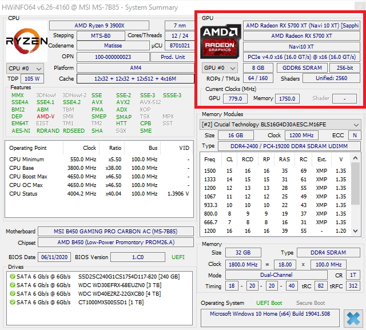This screenshot has width=366, height=330.
Task: Click the module clock field 1200 MHz
Action: [301, 136]
